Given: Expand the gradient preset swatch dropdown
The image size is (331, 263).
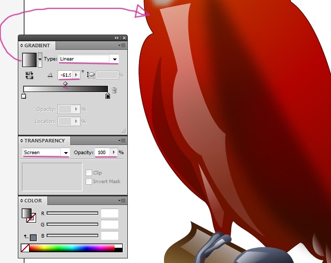Looking at the screenshot, I should [40, 59].
